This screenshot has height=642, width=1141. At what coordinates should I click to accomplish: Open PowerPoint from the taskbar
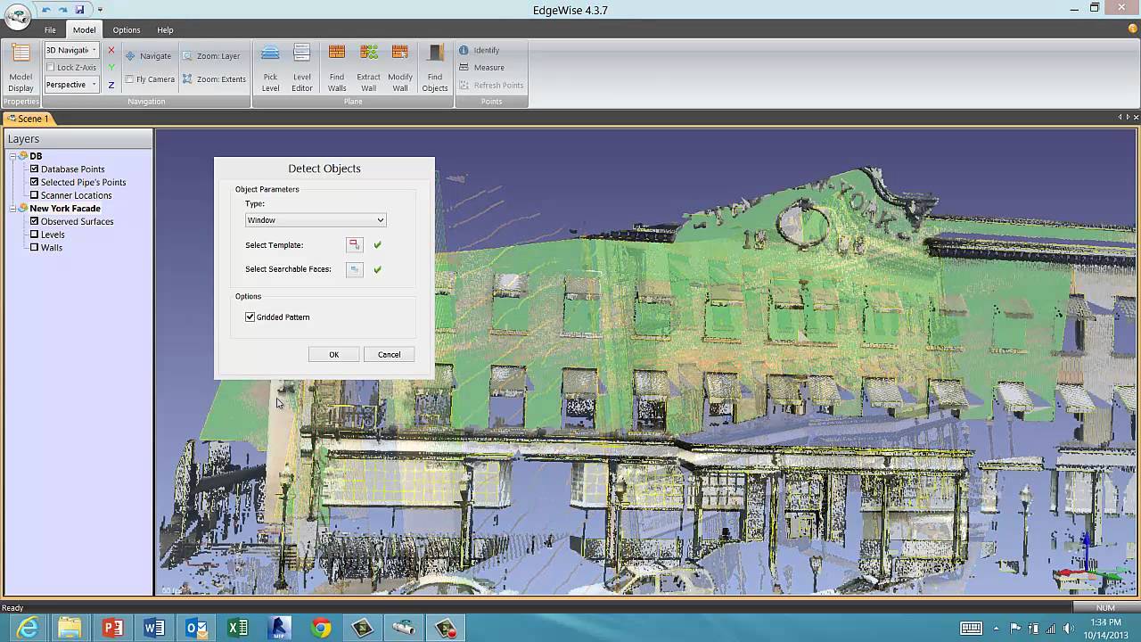(x=112, y=629)
